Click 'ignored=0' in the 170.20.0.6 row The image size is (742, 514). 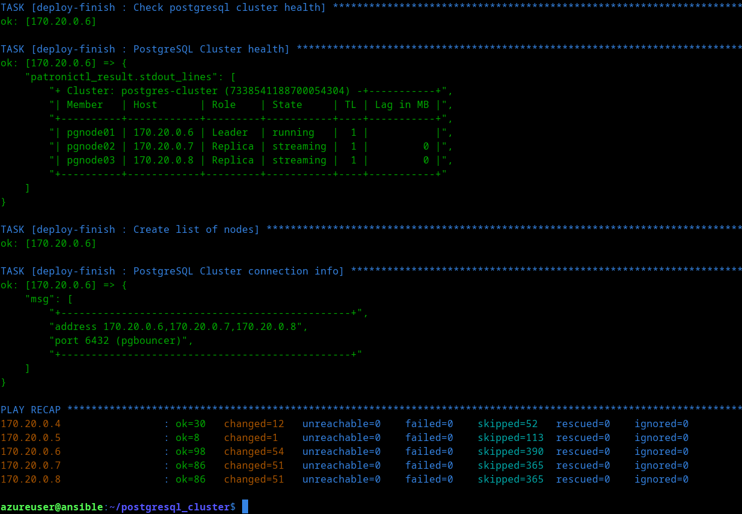[662, 451]
